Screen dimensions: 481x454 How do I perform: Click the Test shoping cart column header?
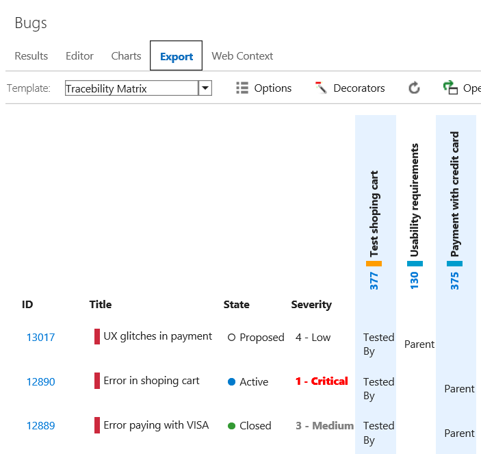(374, 214)
